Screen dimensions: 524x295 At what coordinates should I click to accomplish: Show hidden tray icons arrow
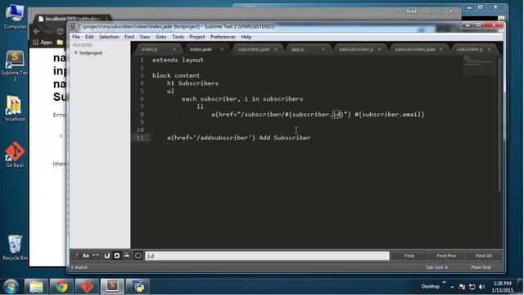click(x=452, y=287)
